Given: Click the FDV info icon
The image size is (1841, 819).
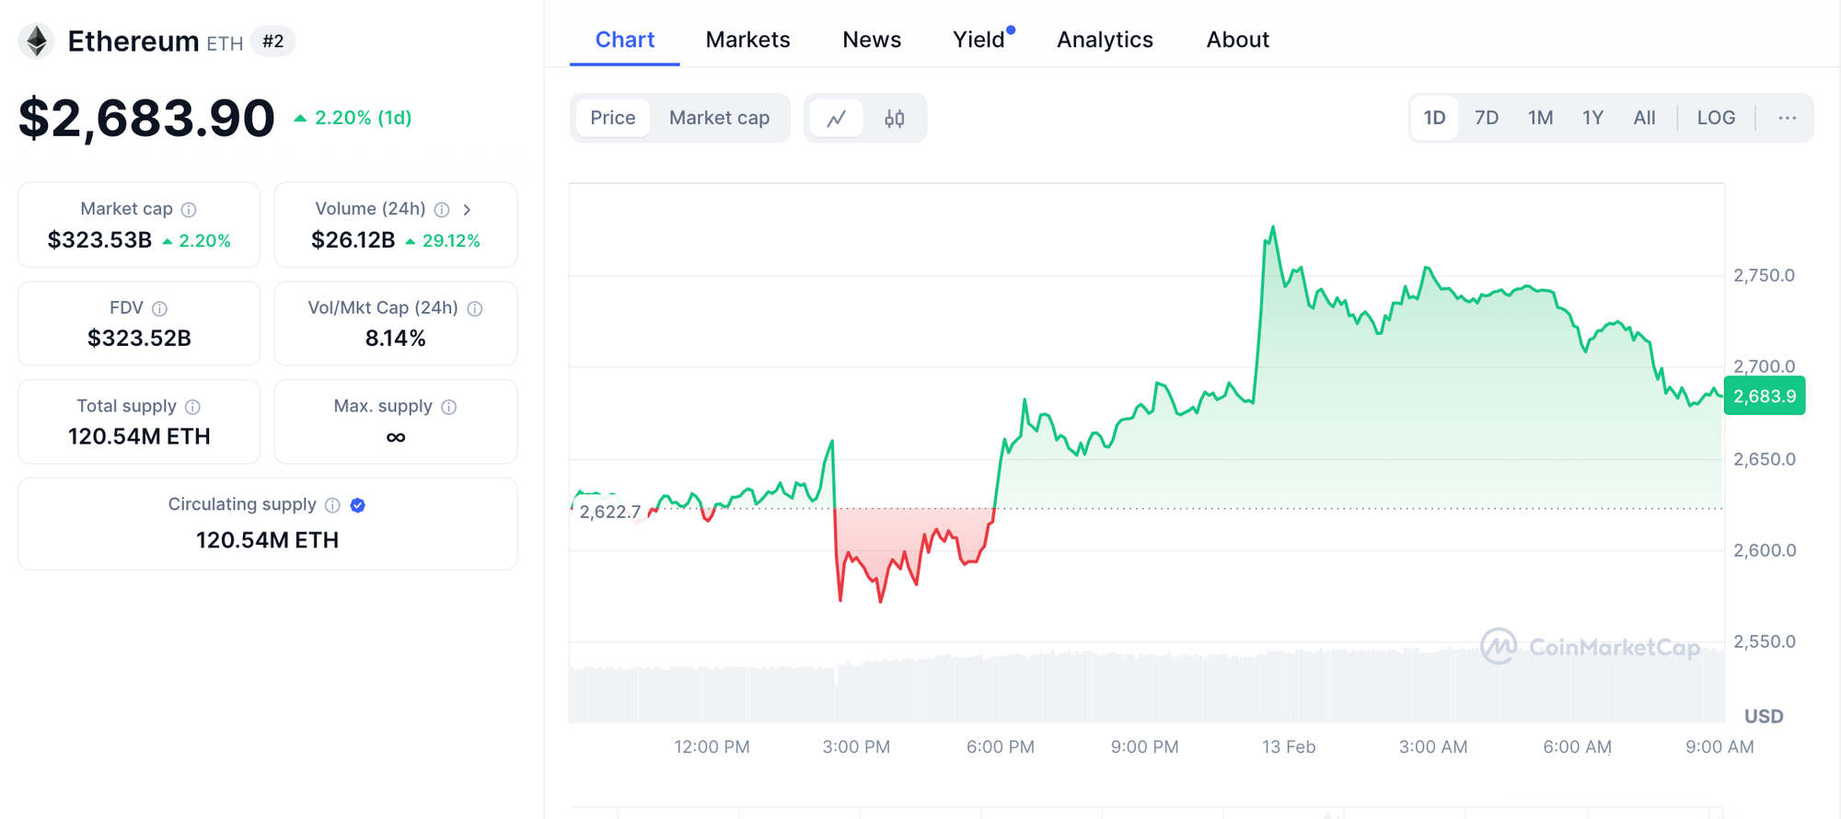Looking at the screenshot, I should (159, 308).
